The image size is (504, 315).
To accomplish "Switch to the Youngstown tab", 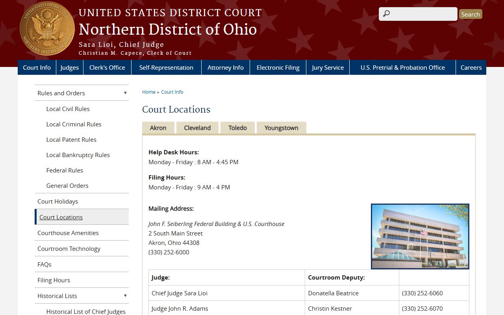I will pyautogui.click(x=282, y=128).
